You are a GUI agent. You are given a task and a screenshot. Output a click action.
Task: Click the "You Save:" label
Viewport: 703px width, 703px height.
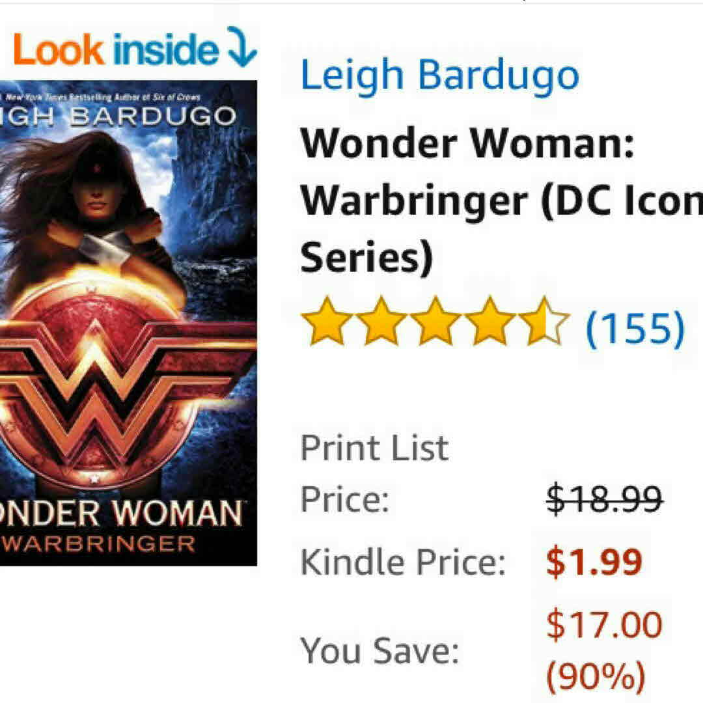pos(380,650)
